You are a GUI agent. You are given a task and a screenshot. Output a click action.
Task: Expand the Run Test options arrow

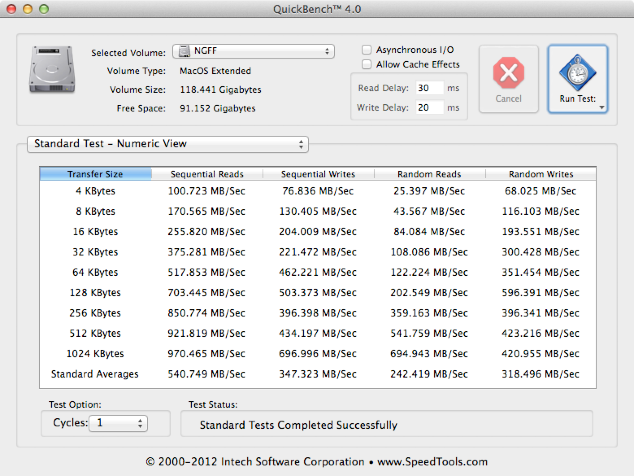tap(602, 108)
